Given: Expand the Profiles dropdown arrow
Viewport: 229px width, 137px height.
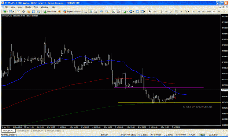Looking at the screenshot, I should tap(13, 11).
